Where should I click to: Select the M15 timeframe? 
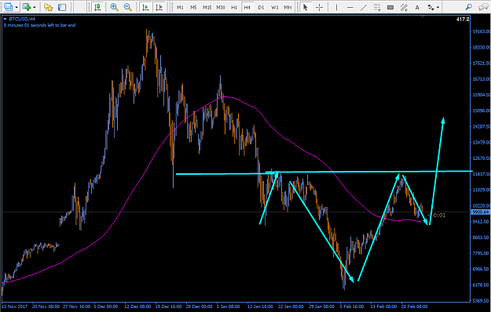207,7
